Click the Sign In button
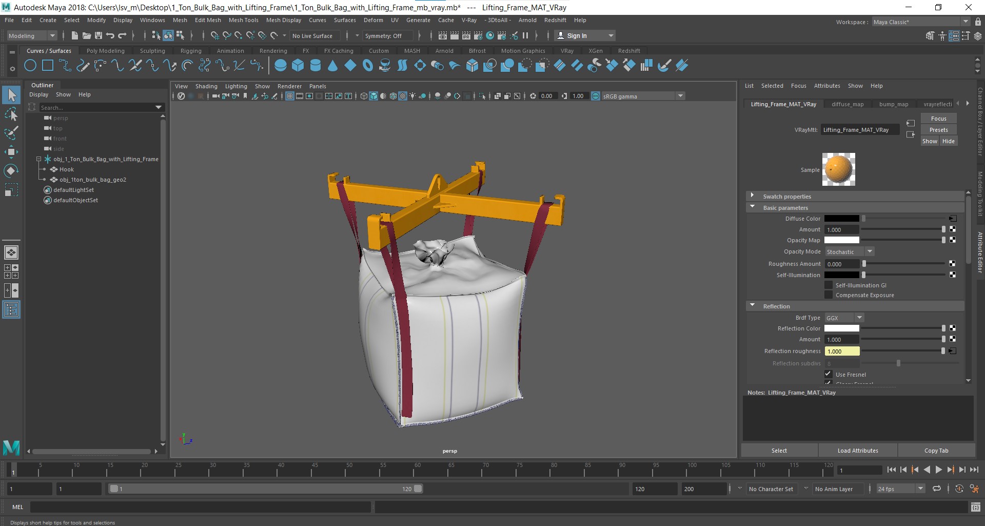 585,35
